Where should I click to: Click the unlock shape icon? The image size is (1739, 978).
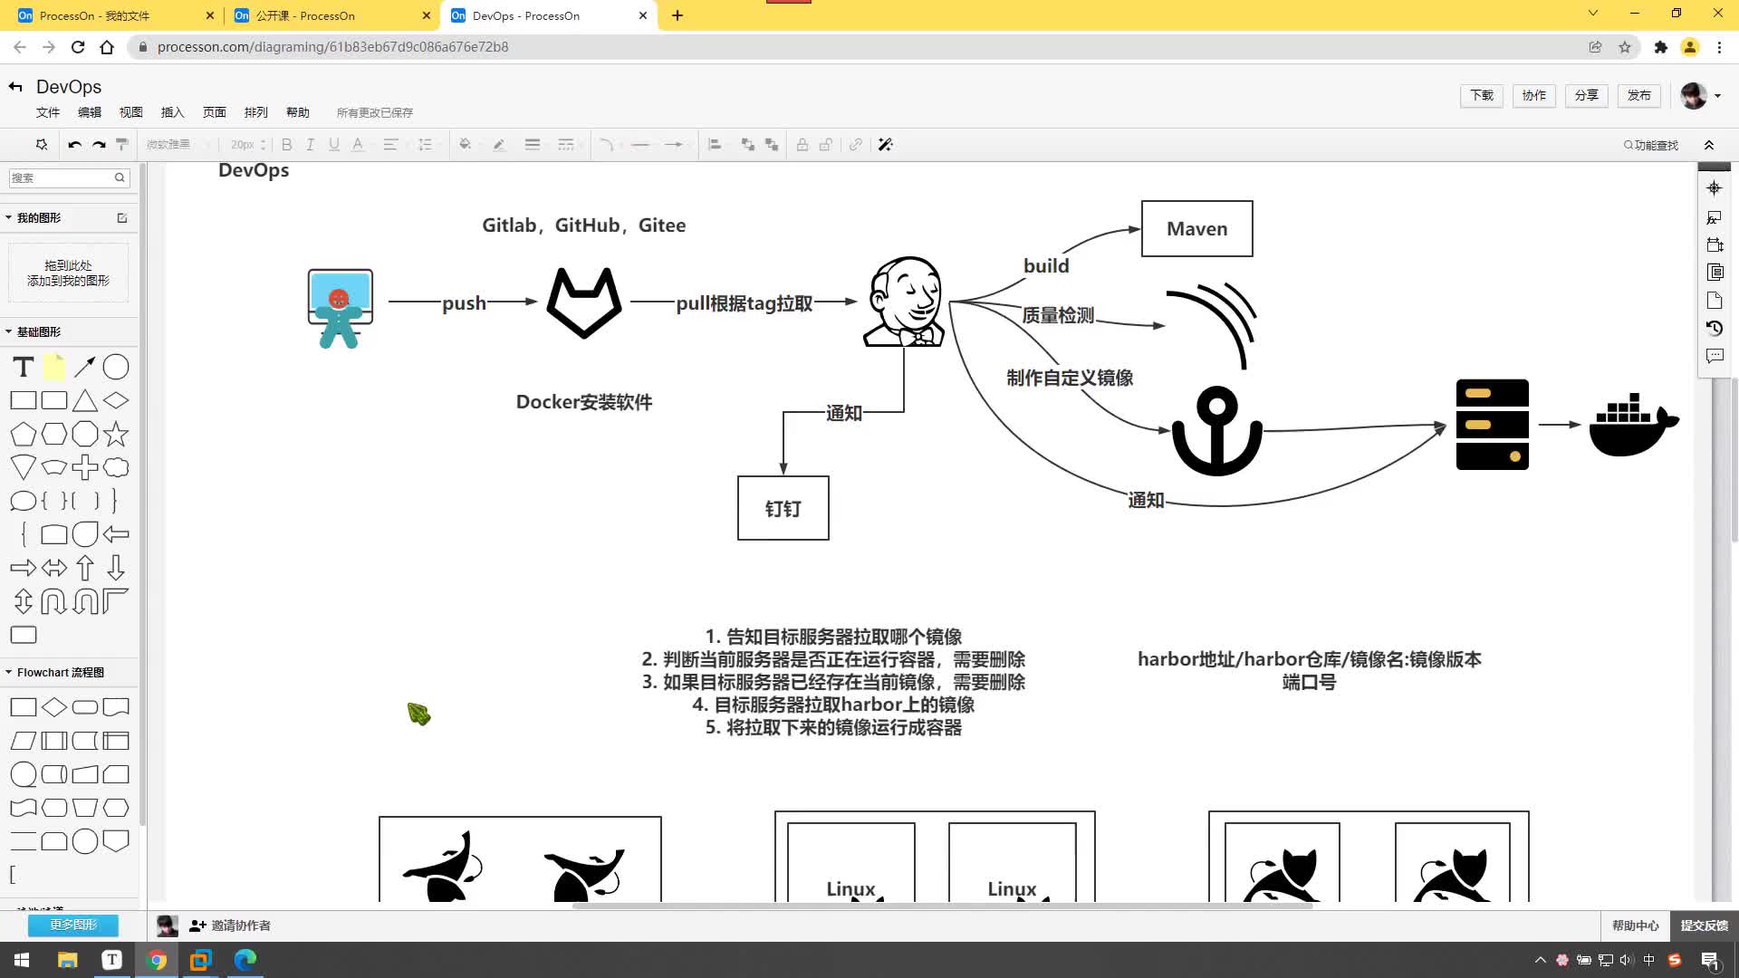(826, 145)
